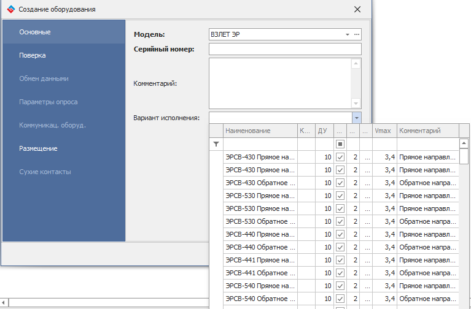Click the Вариант исполнения combo box field

(x=281, y=118)
